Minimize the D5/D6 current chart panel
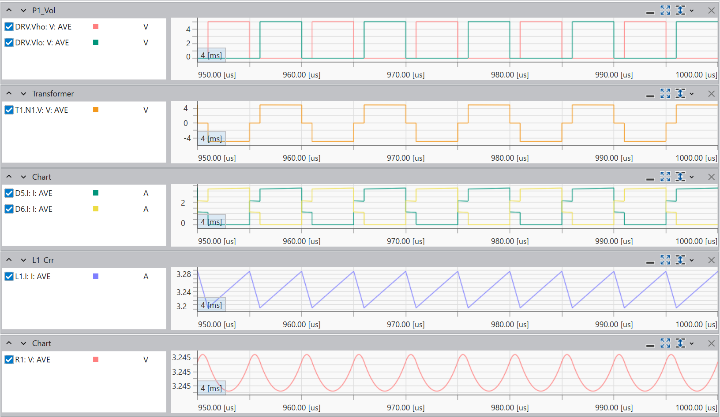Image resolution: width=720 pixels, height=417 pixels. pyautogui.click(x=650, y=179)
